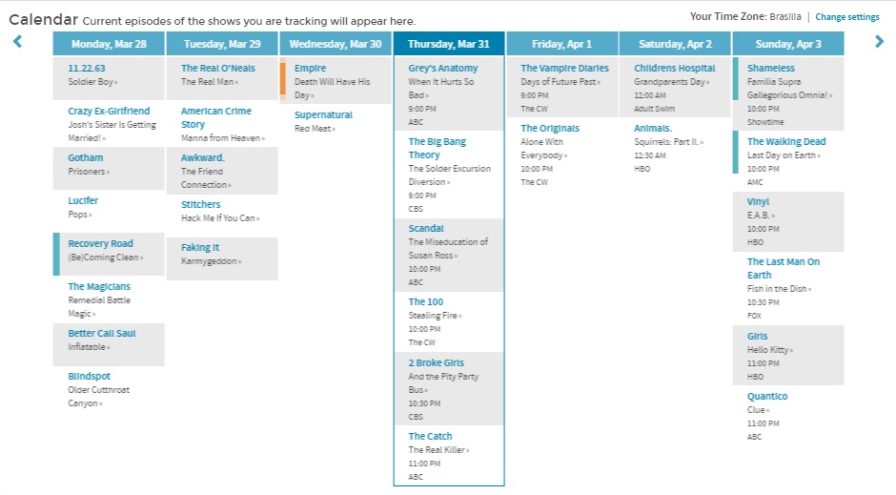Open the Supernatural show link
Viewport: 896px width, 495px height.
(x=323, y=115)
